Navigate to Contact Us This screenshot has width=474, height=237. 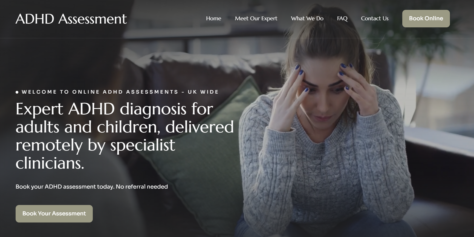(375, 18)
